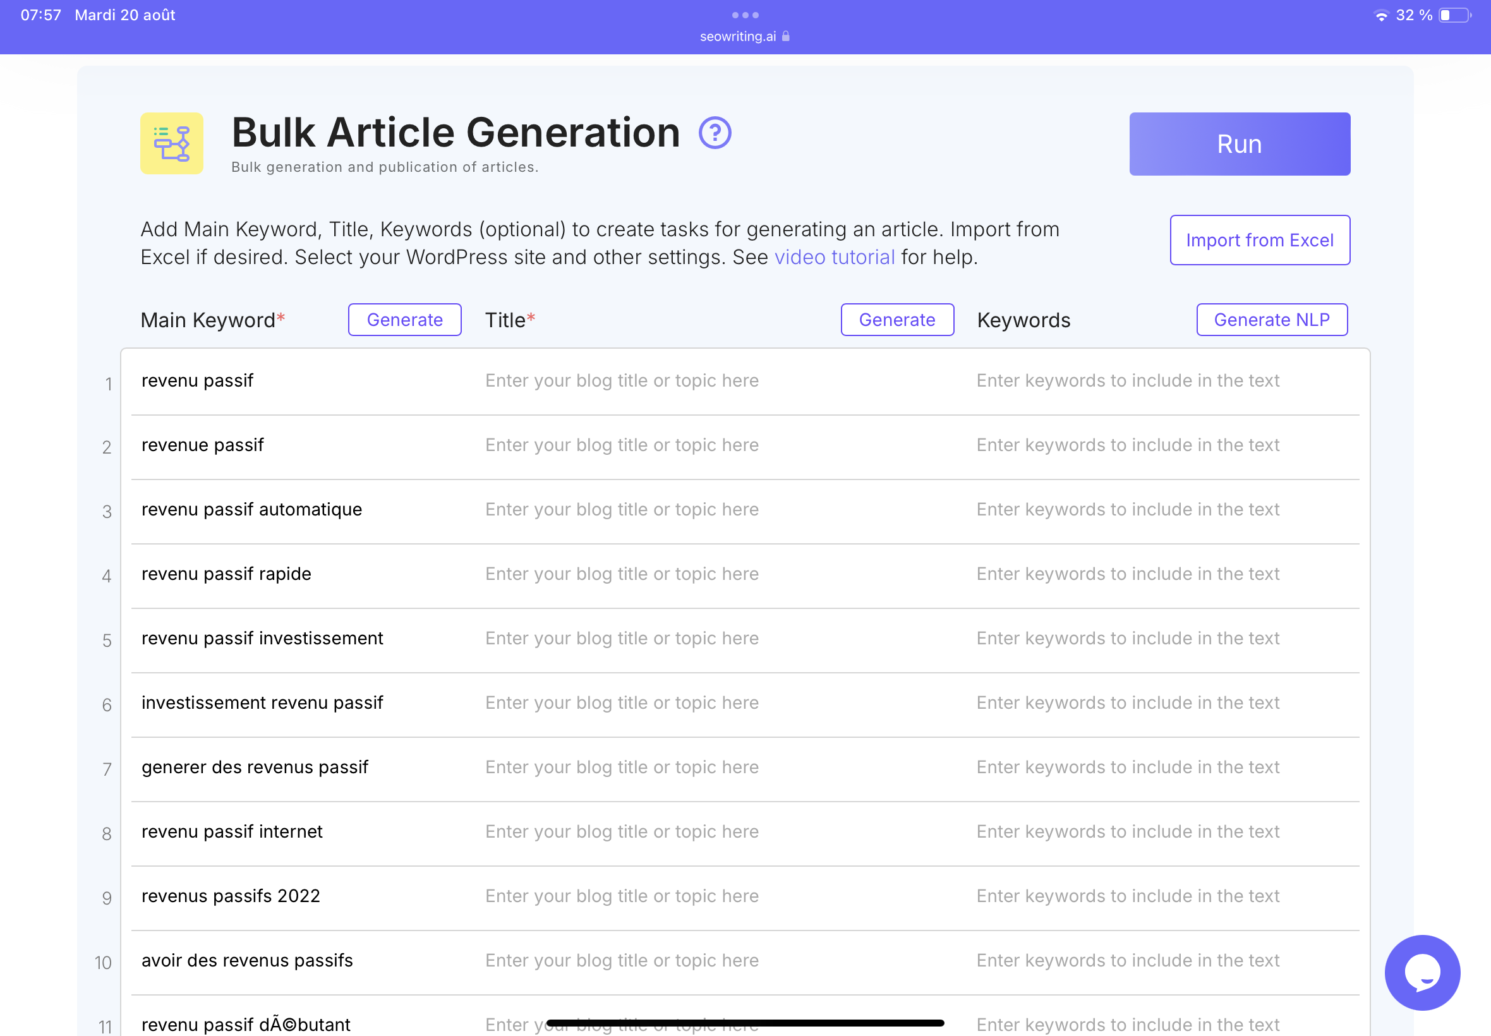The image size is (1491, 1036).
Task: Focus title field for 'investissement revenu passif'
Action: coord(720,702)
